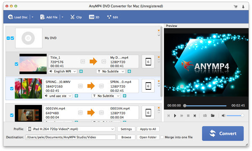The height and width of the screenshot is (151, 252).
Task: Remove SPRING file with orange X
Action: [159, 81]
